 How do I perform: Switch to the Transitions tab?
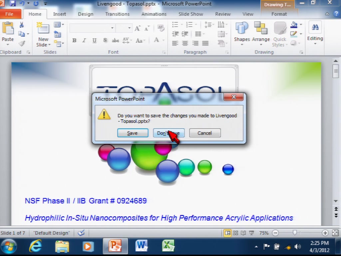click(117, 14)
